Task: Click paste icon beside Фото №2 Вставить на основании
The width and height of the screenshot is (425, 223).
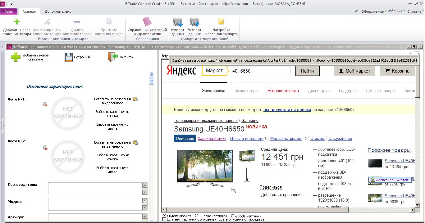Action: pyautogui.click(x=135, y=142)
